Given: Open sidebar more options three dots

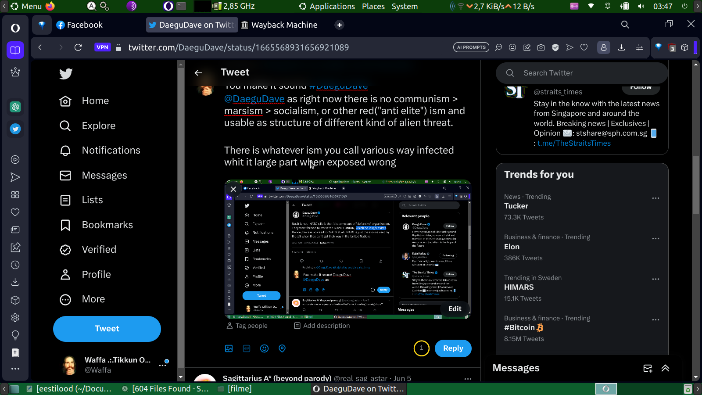Looking at the screenshot, I should tap(15, 369).
